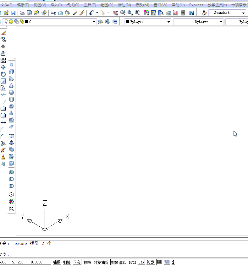Viewport: 248px width, 265px height.
Task: Open the ByLayer linetype dropdown
Action: point(221,22)
